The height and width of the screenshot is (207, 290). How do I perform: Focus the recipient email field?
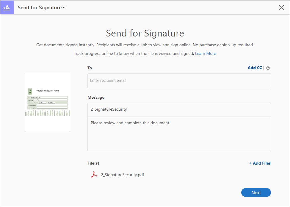179,81
